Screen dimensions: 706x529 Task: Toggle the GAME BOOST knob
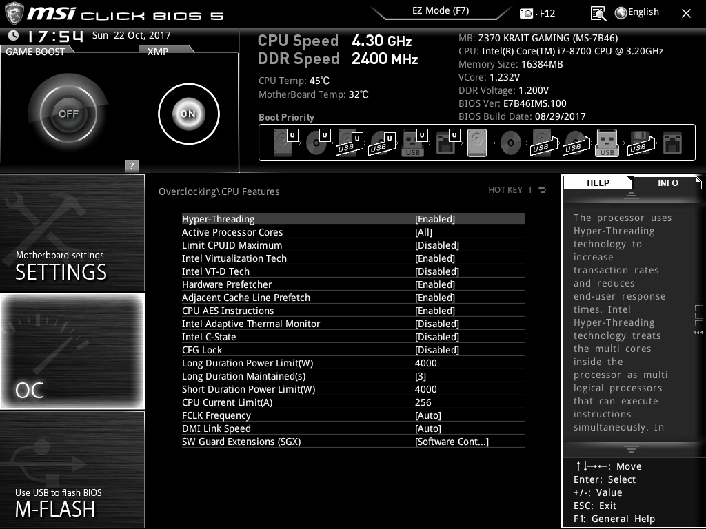click(x=68, y=114)
